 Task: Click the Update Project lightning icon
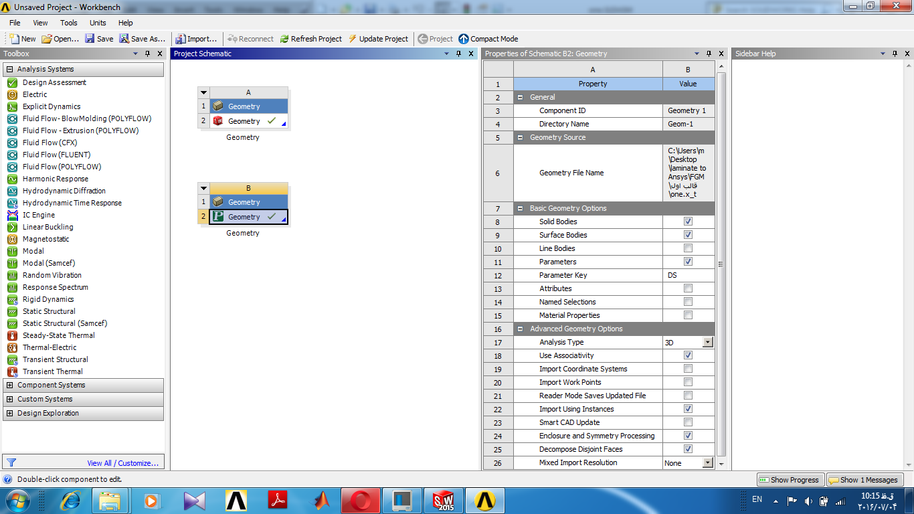tap(353, 39)
